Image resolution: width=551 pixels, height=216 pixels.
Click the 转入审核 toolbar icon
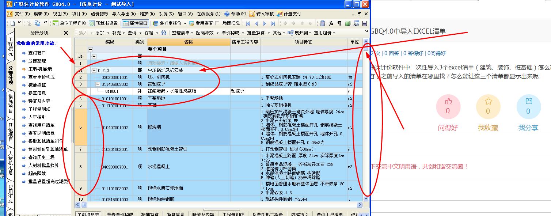(261, 14)
